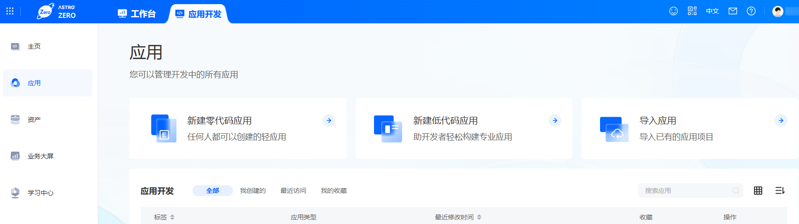The image size is (799, 224).
Task: Switch to list view icon
Action: click(780, 191)
